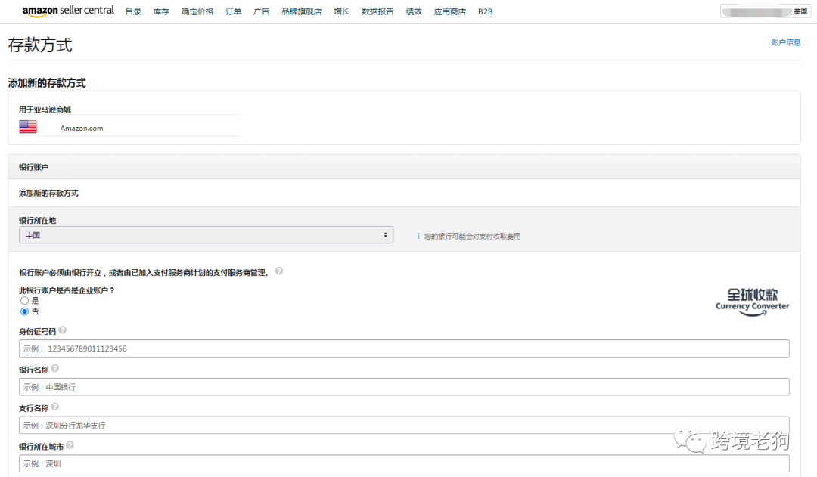Image resolution: width=817 pixels, height=477 pixels.
Task: Open the account marketplace switcher showing 美国
Action: point(765,11)
